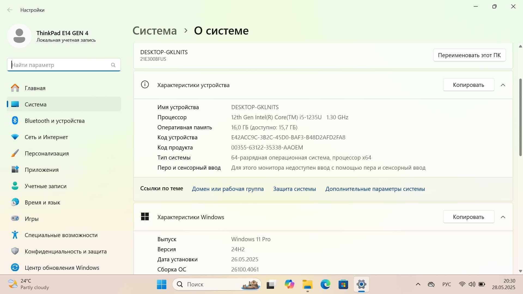Open Microsoft Store from the taskbar
523x294 pixels.
tap(343, 284)
